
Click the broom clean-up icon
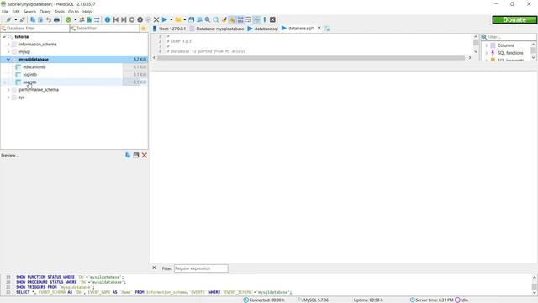pyautogui.click(x=224, y=20)
